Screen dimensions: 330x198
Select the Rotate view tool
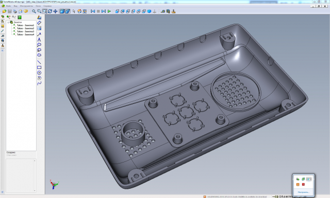click(50, 11)
